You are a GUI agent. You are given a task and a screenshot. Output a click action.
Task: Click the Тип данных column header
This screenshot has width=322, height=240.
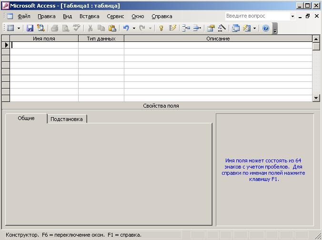(x=101, y=39)
